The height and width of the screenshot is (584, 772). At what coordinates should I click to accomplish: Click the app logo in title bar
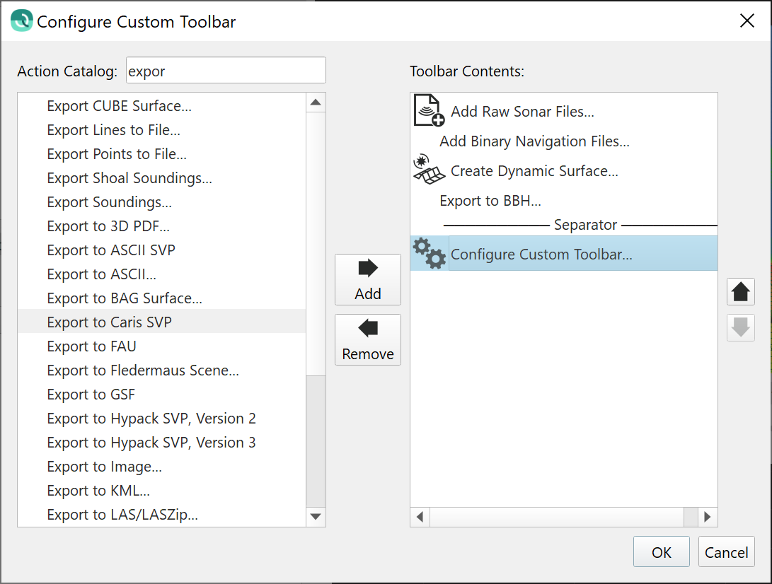tap(21, 21)
